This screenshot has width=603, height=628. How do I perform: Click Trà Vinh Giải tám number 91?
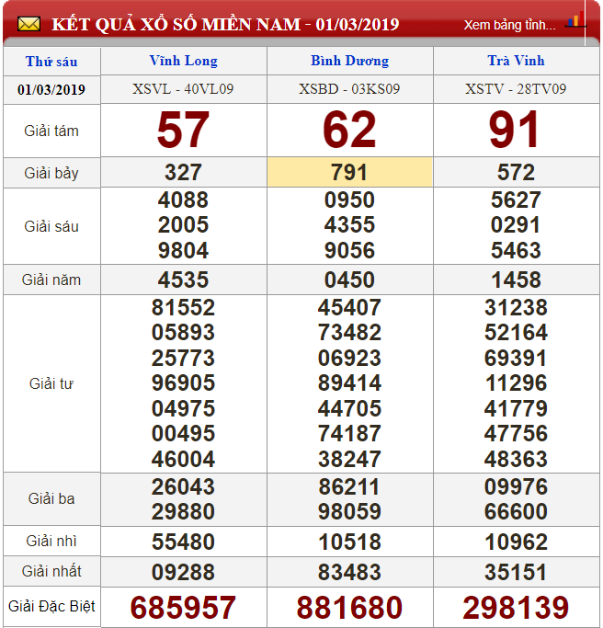click(514, 130)
